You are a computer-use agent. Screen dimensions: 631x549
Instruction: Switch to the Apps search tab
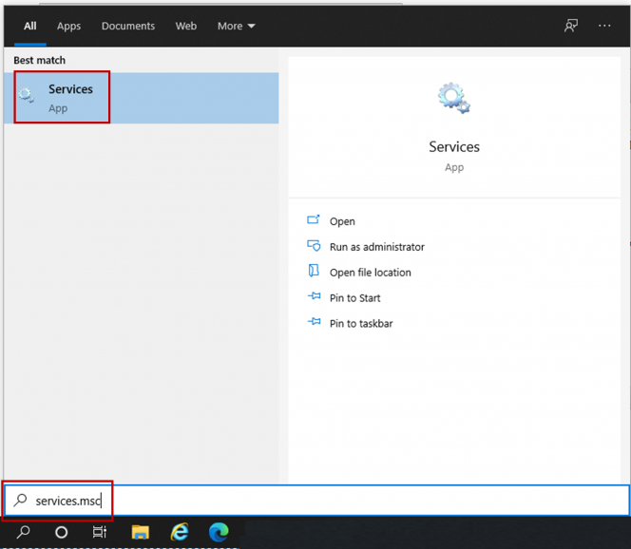tap(68, 27)
